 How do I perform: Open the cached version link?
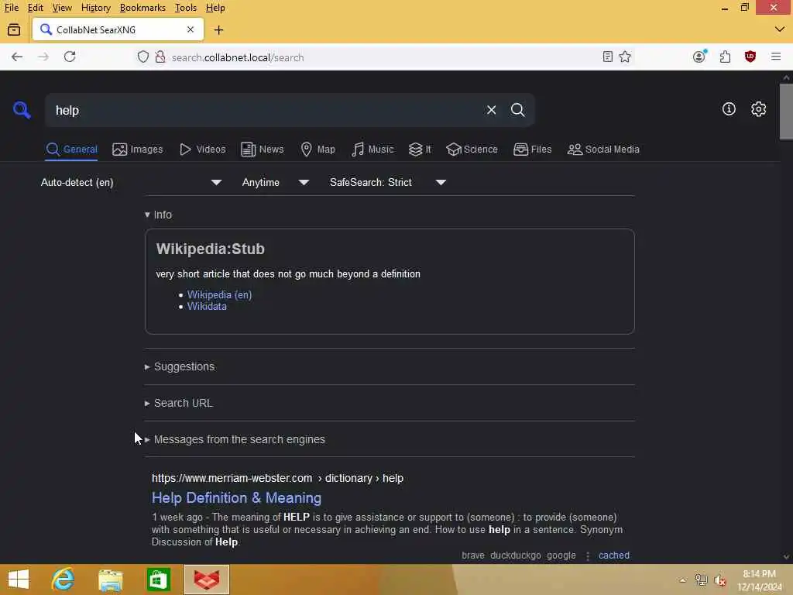(x=614, y=555)
